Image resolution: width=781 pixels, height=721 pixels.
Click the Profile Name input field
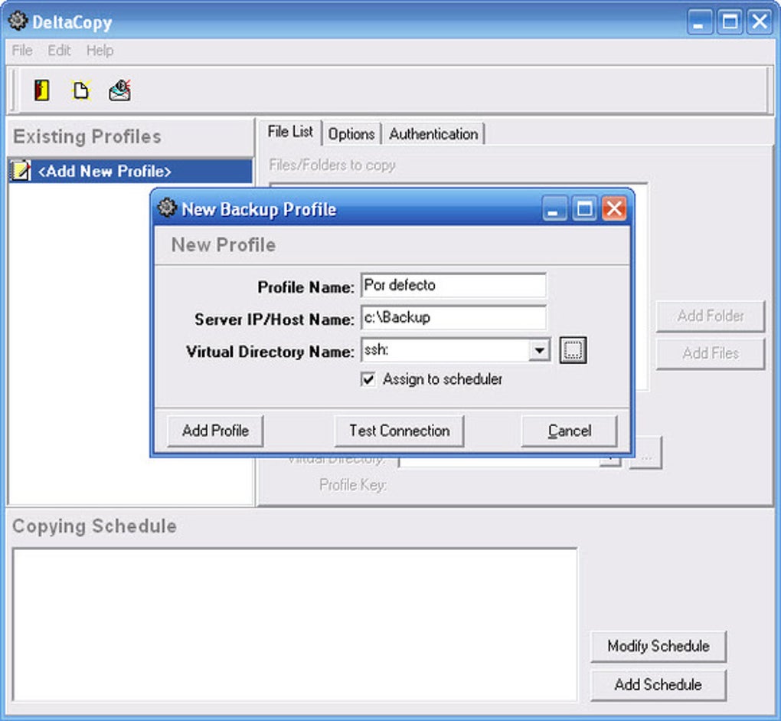[x=453, y=286]
